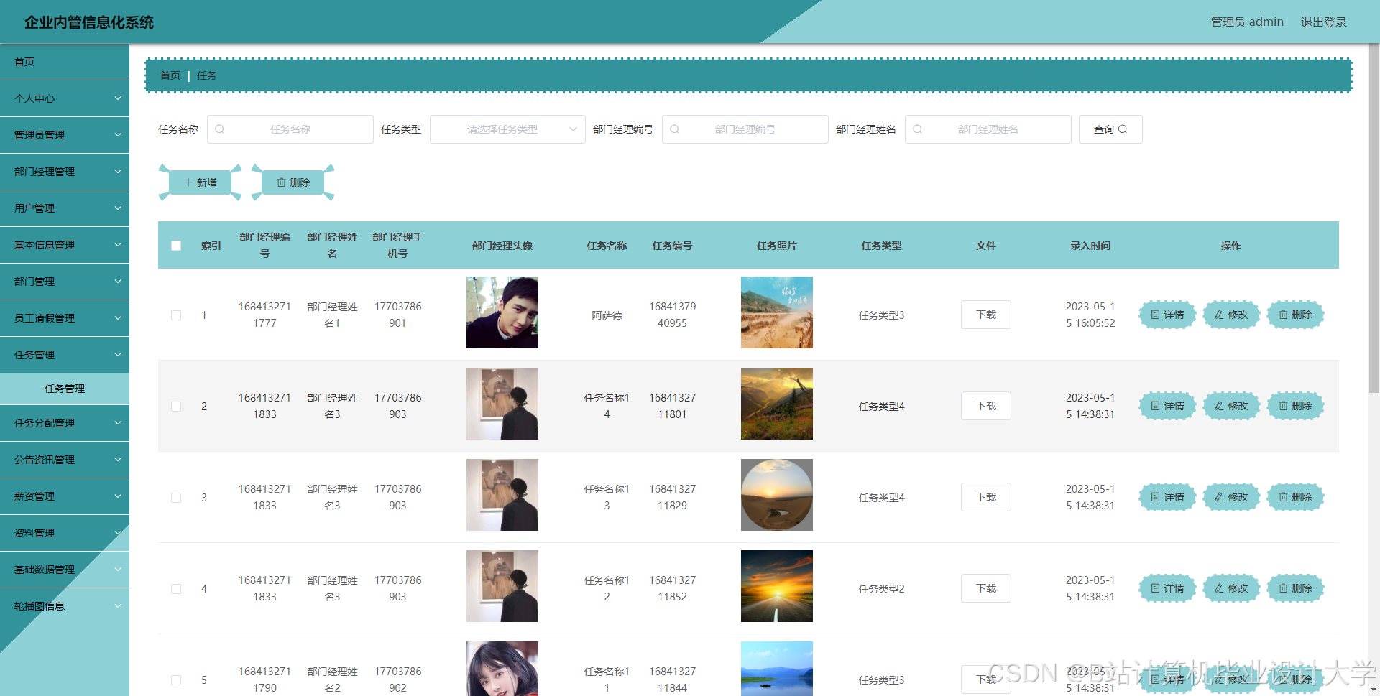The height and width of the screenshot is (696, 1380).
Task: Focus the 部门经理姓名 search input
Action: click(988, 129)
